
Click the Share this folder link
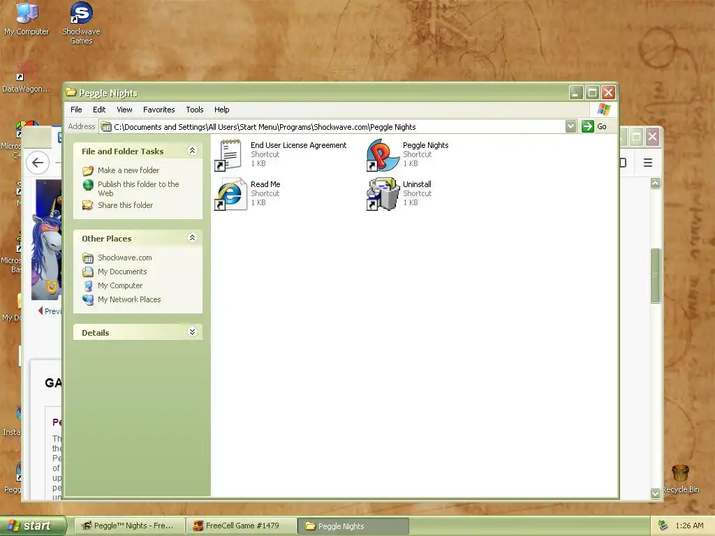[126, 205]
